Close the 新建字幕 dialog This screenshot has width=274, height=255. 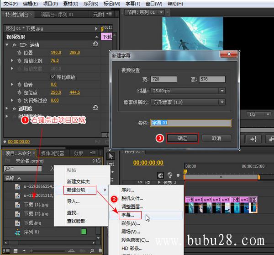229,54
